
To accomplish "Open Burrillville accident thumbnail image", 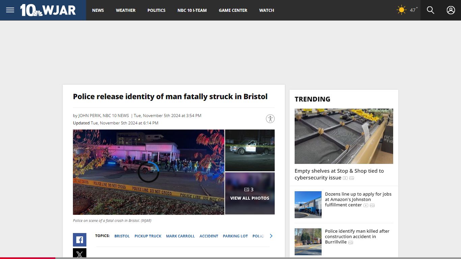I will 308,242.
